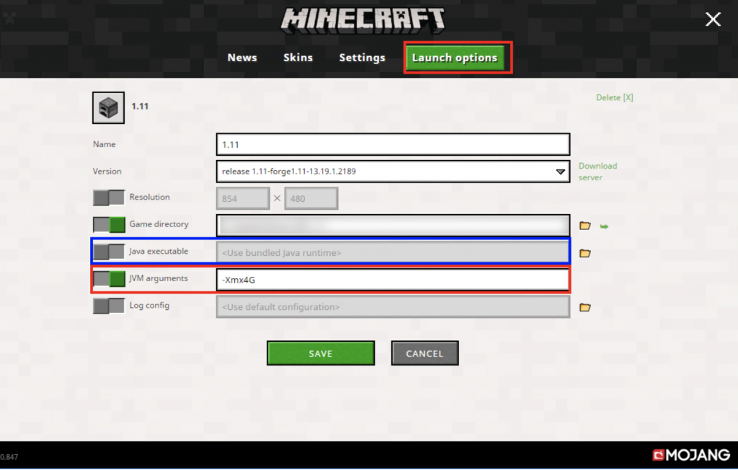
Task: Close the launcher with the X icon
Action: click(x=713, y=19)
